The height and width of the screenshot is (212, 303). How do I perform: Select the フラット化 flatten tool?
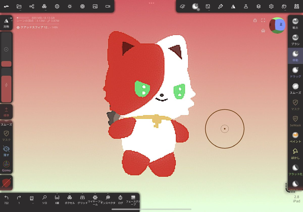295,170
